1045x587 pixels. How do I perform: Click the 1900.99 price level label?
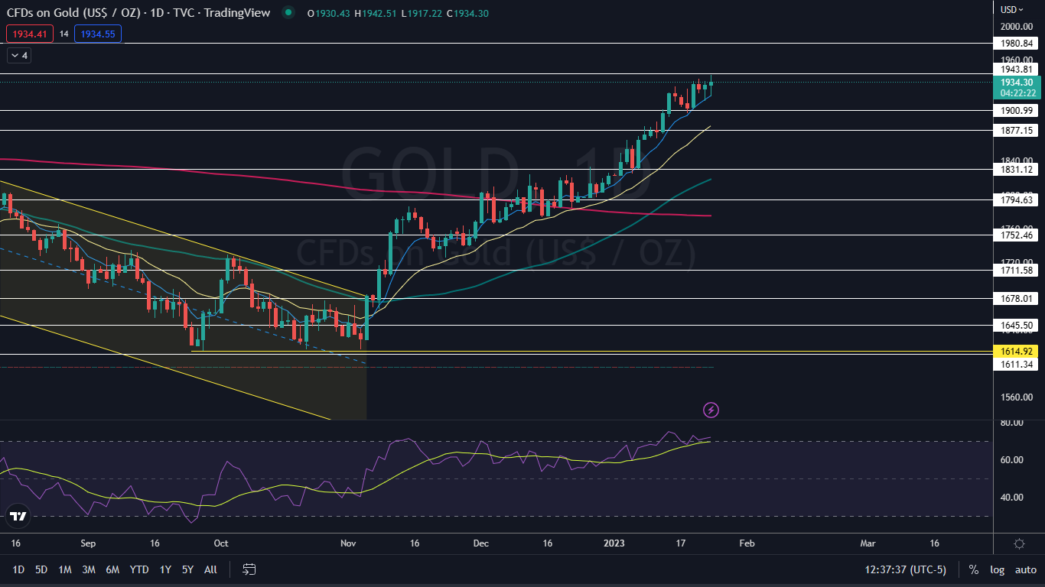coord(1017,110)
